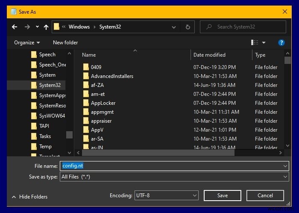Click the navigation tree scrollbar thumb
Screen dimensions: 299x213
pos(69,135)
